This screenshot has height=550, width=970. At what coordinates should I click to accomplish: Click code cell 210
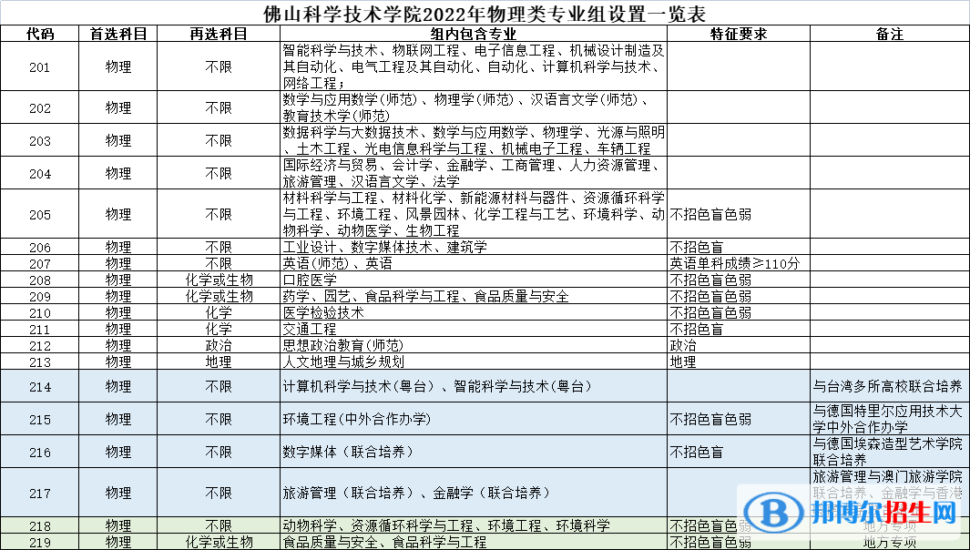(x=39, y=313)
